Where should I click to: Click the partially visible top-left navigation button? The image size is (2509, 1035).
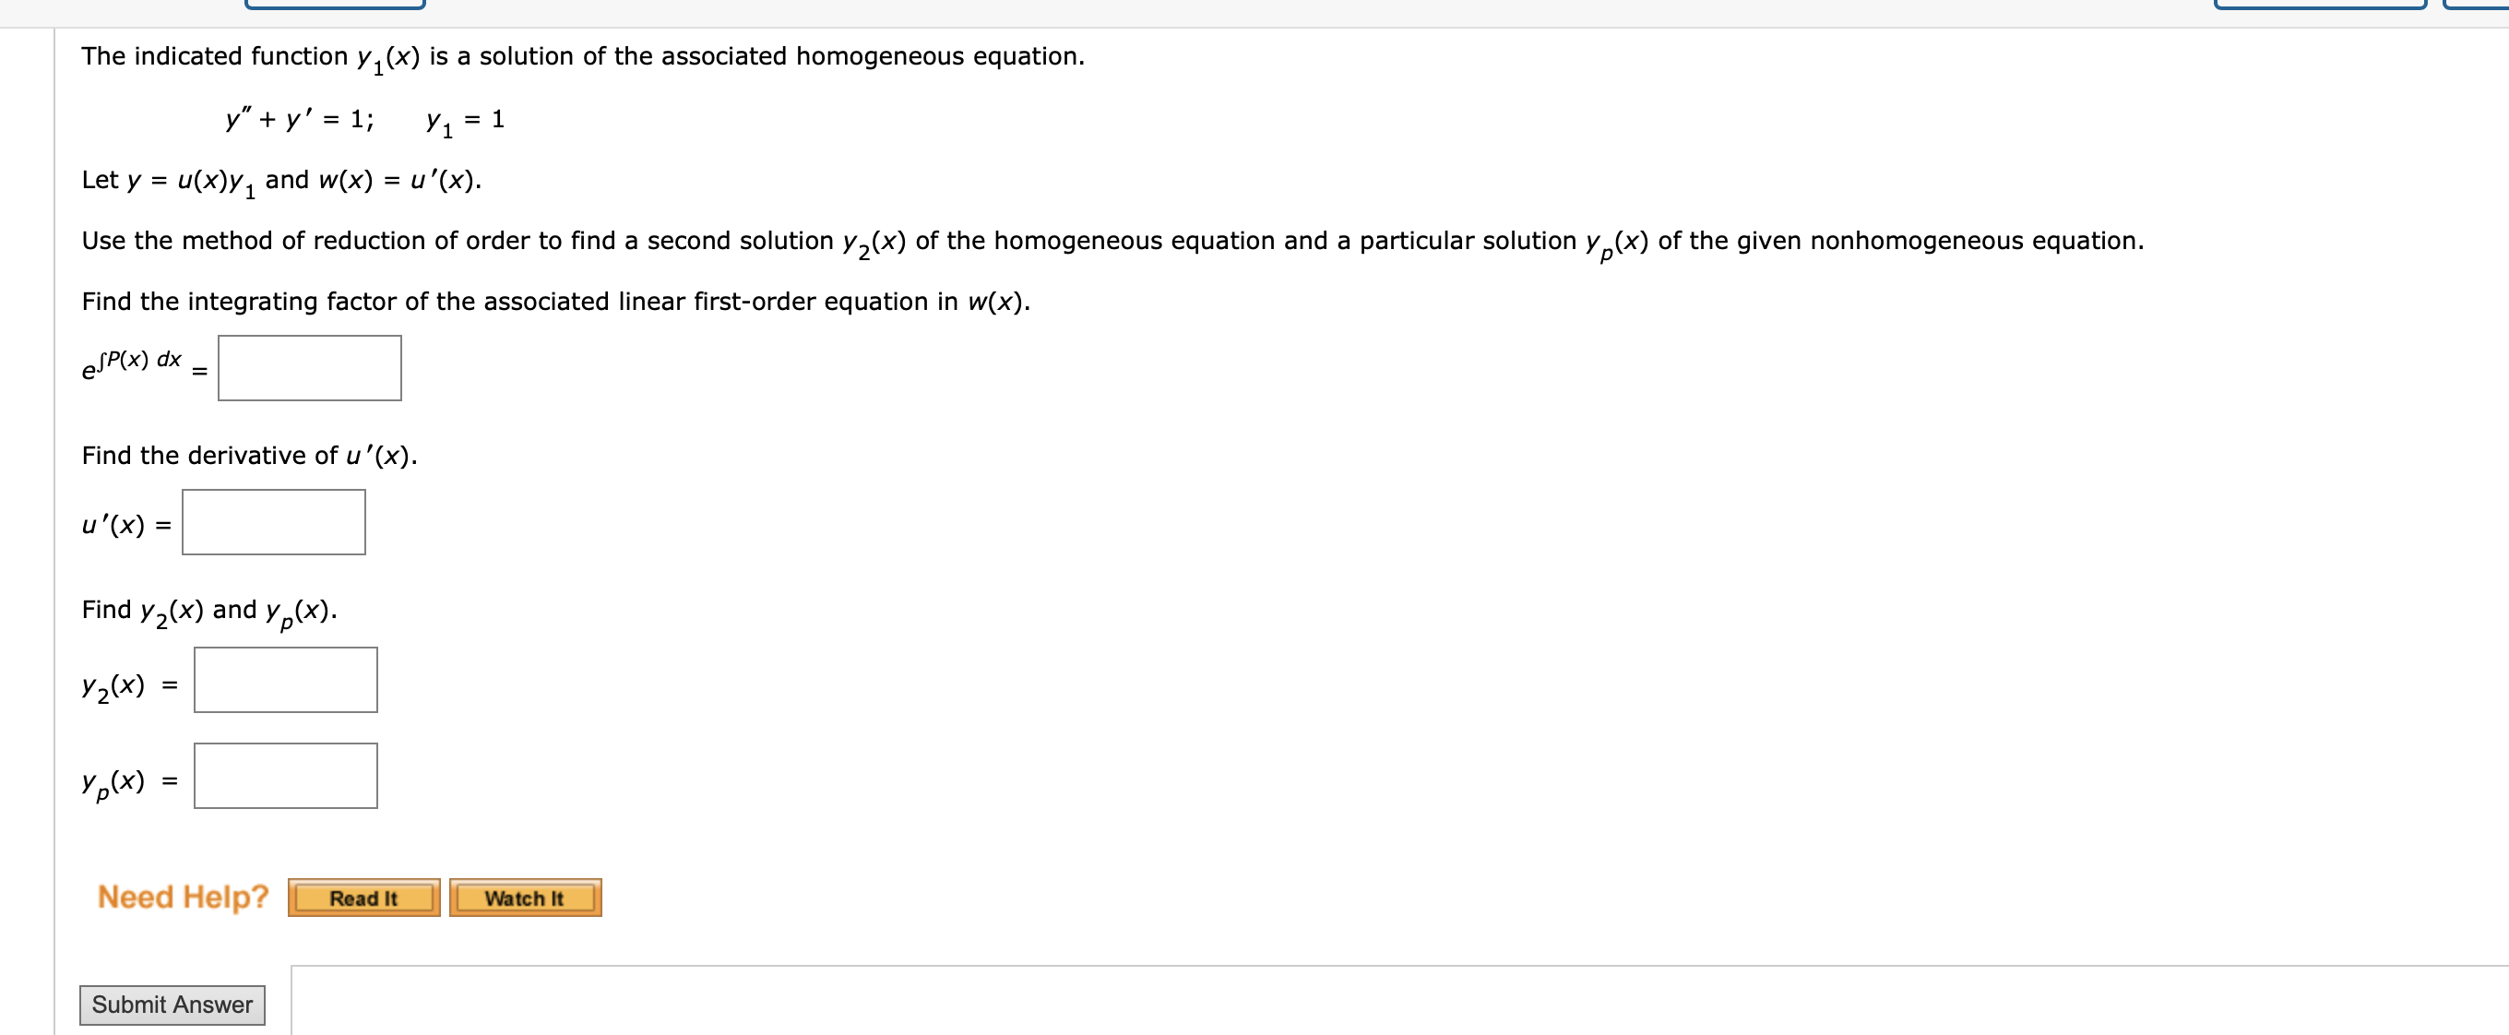click(x=336, y=6)
